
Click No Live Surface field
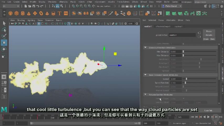[103, 6]
